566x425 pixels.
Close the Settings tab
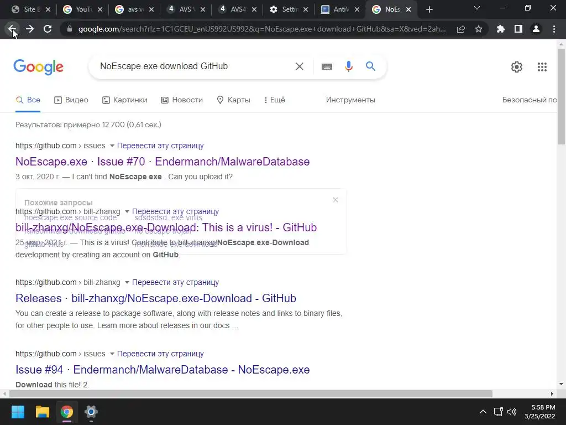pyautogui.click(x=306, y=9)
